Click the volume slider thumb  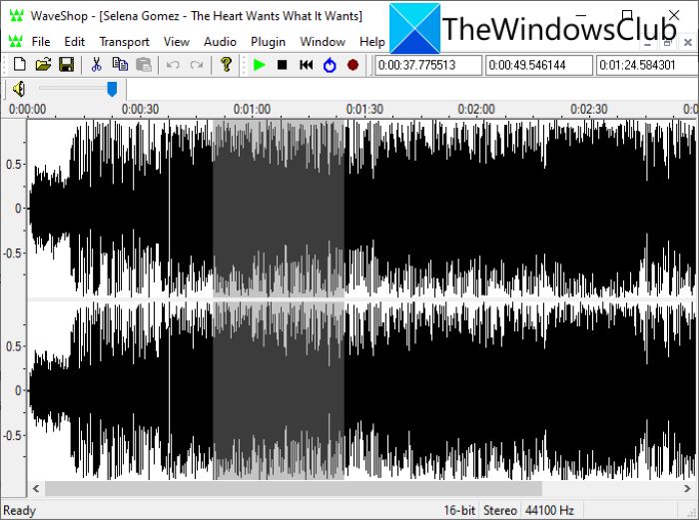pos(112,89)
